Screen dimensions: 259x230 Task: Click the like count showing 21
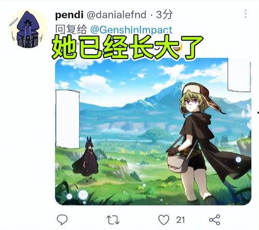tap(181, 220)
